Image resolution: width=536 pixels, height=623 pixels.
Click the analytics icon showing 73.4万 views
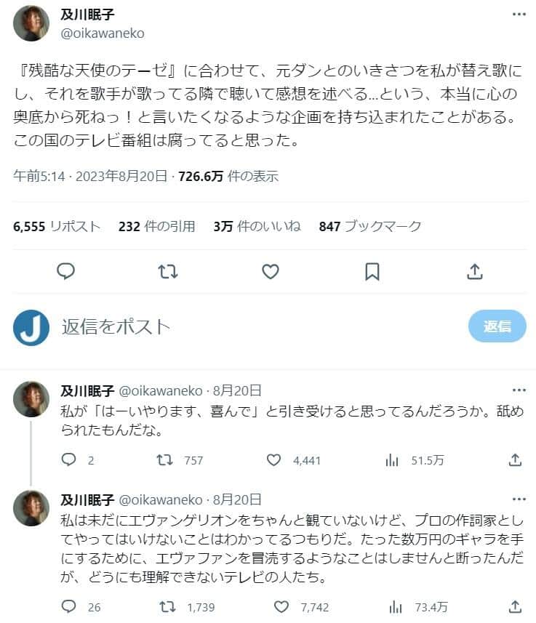click(395, 605)
